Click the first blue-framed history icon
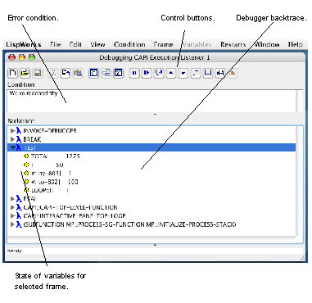312x303 pixels. [x=93, y=73]
